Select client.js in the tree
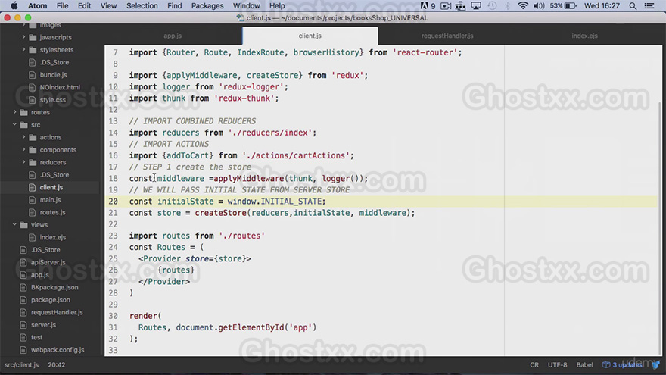 pos(51,187)
